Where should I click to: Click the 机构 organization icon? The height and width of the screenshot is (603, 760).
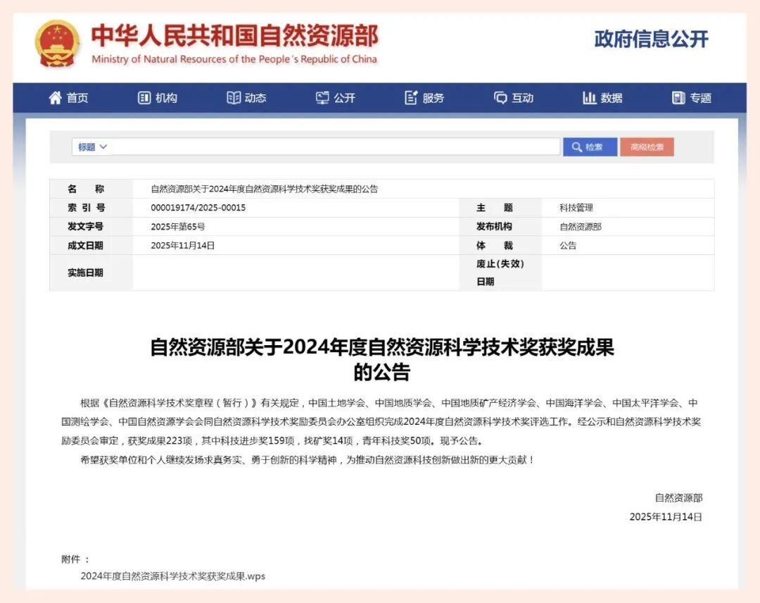point(144,98)
